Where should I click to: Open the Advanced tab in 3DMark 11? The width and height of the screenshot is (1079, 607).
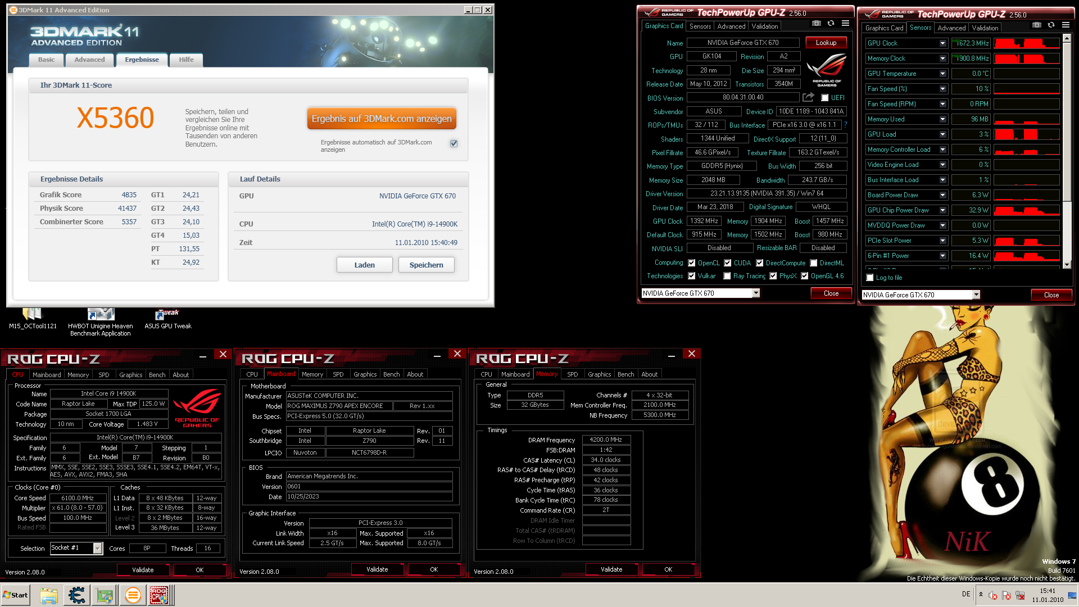point(89,60)
